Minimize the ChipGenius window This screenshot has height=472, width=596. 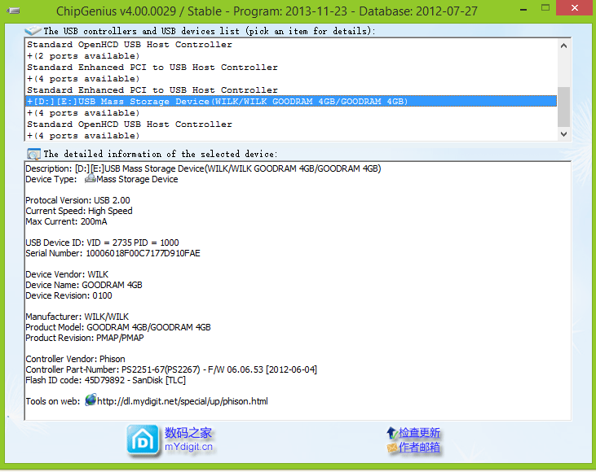pos(523,8)
